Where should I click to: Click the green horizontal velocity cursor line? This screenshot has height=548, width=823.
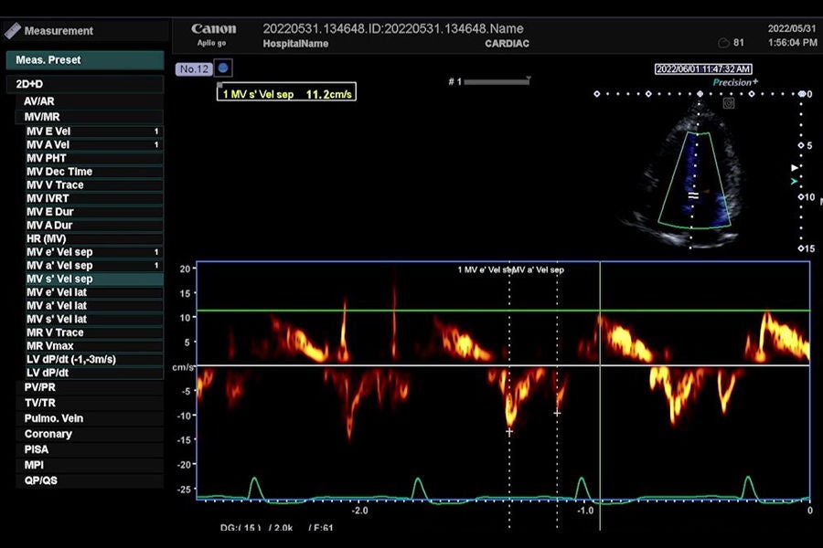point(503,311)
